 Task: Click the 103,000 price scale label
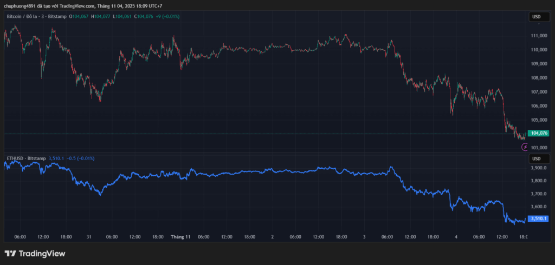(x=539, y=148)
